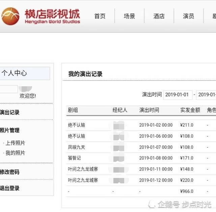Viewport: 216px width, 212px height.
Task: Click the 演出时间 column header
Action: coord(149,110)
